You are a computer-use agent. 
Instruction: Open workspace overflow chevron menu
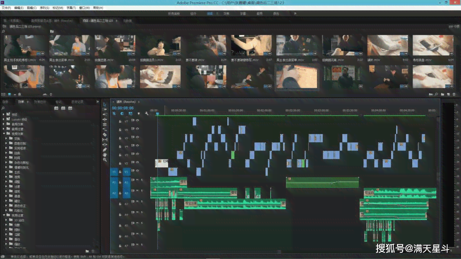click(x=295, y=13)
